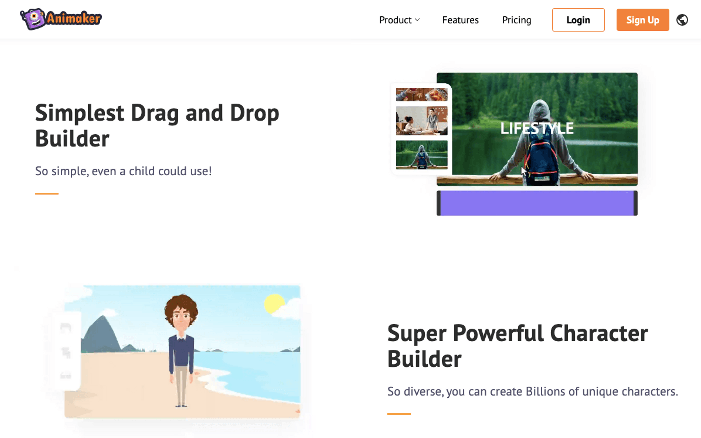701x438 pixels.
Task: Select the office meeting thumbnail
Action: coord(422,120)
